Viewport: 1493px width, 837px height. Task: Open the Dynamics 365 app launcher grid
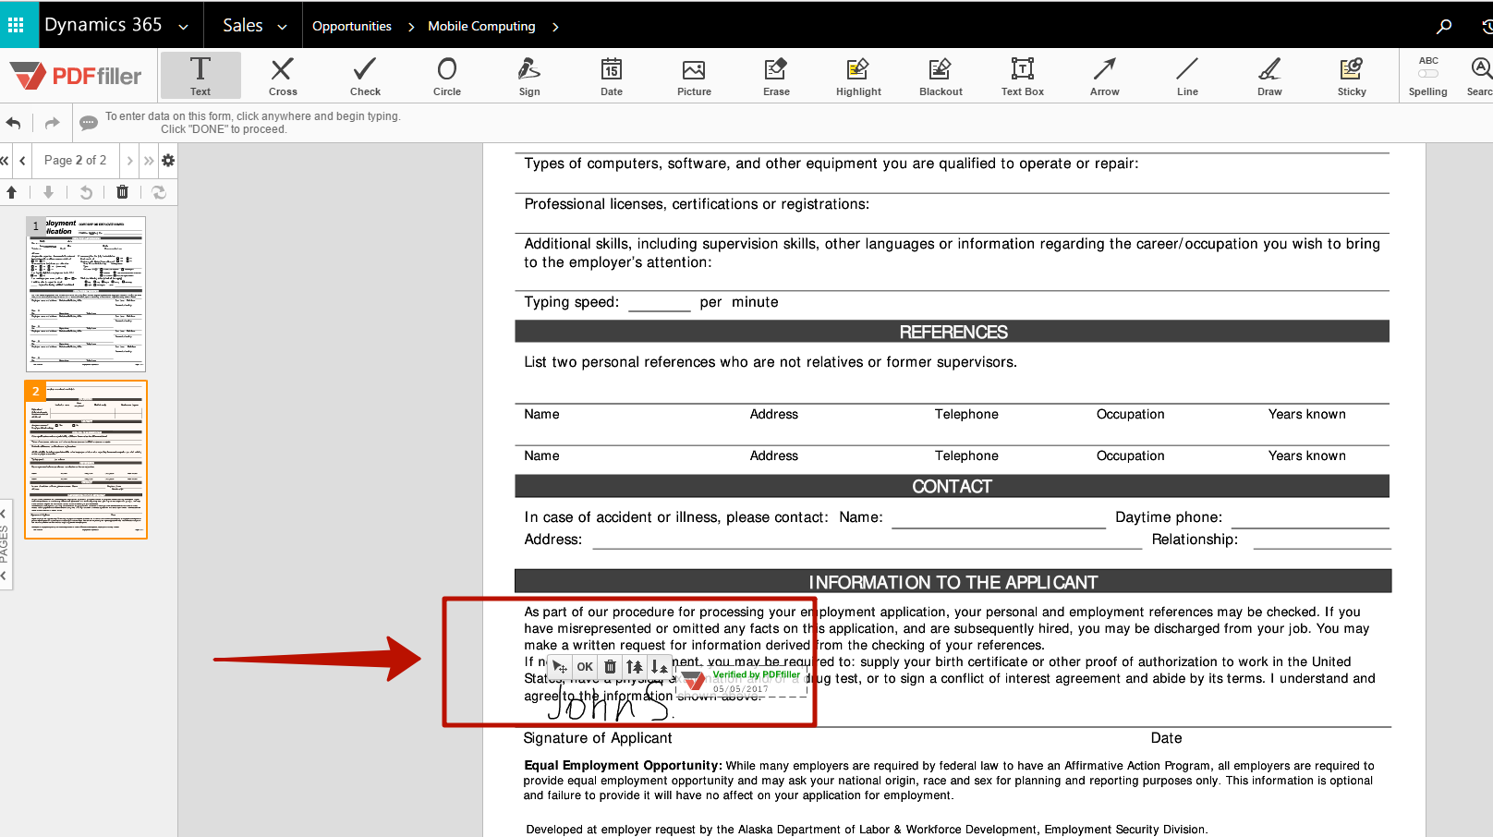[x=16, y=25]
